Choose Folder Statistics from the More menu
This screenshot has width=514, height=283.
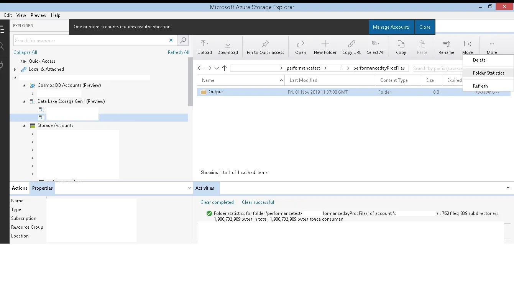point(488,73)
